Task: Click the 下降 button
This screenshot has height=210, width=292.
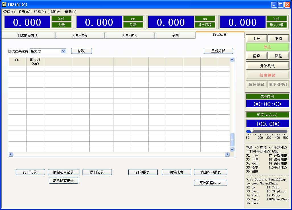Action: click(x=279, y=39)
